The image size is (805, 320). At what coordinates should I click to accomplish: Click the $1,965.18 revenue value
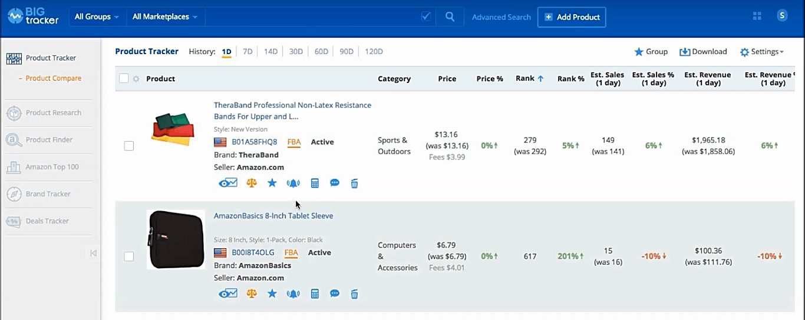point(708,140)
